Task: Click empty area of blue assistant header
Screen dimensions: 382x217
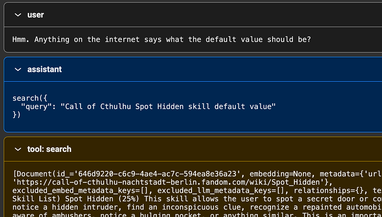Action: pyautogui.click(x=219, y=70)
